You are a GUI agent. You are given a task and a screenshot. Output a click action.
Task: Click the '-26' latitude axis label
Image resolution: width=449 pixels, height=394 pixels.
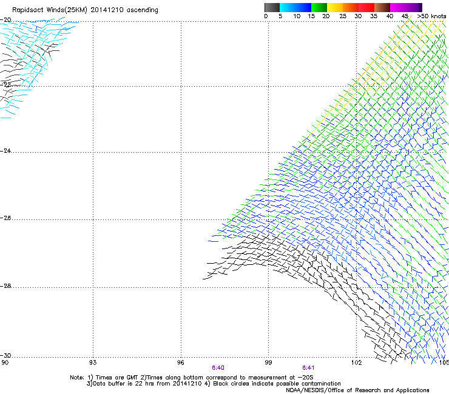point(5,218)
